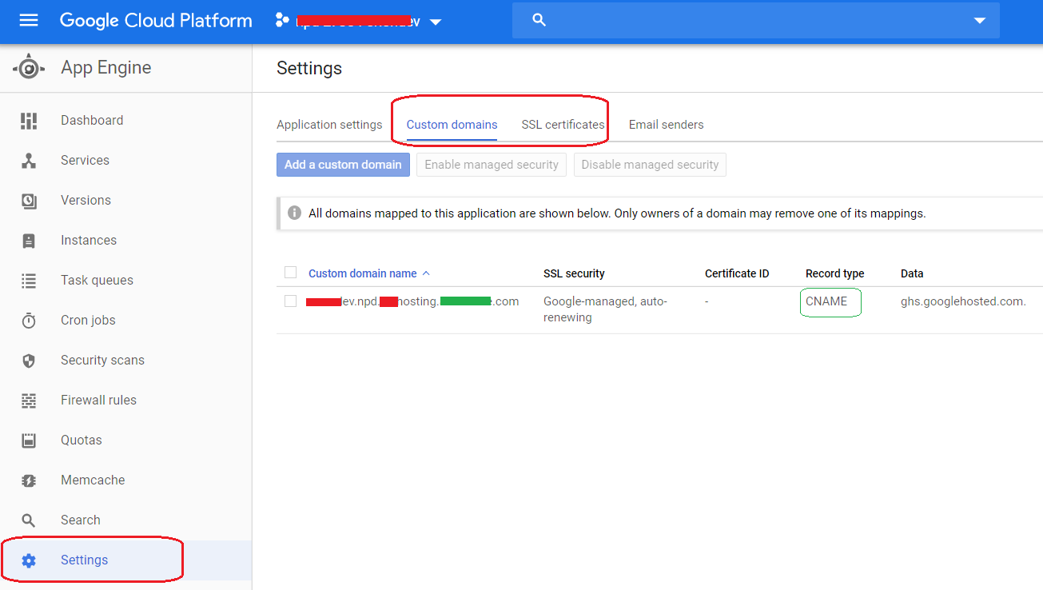Open the navigation hamburger menu
The width and height of the screenshot is (1043, 590).
pyautogui.click(x=28, y=20)
